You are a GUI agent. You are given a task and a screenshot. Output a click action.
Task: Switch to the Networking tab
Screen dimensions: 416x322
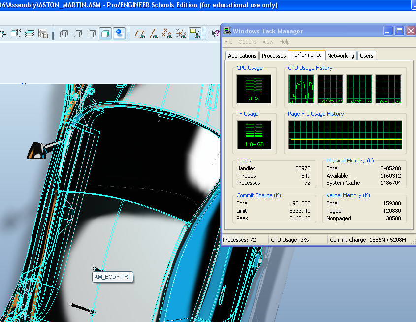click(x=341, y=56)
